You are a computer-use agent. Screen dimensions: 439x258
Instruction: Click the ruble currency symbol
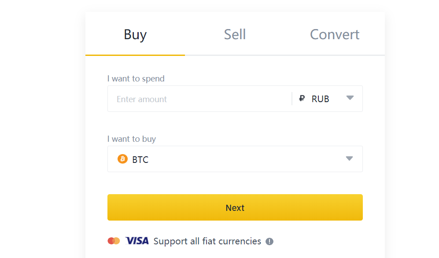tap(301, 99)
